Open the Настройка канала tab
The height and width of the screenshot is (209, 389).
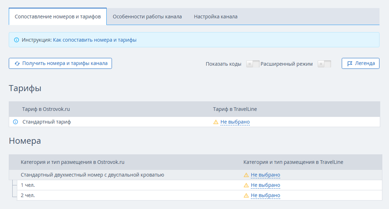pyautogui.click(x=216, y=17)
